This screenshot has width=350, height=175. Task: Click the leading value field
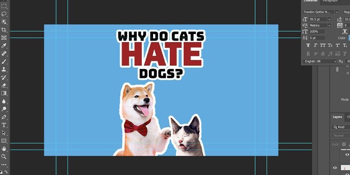point(347,20)
